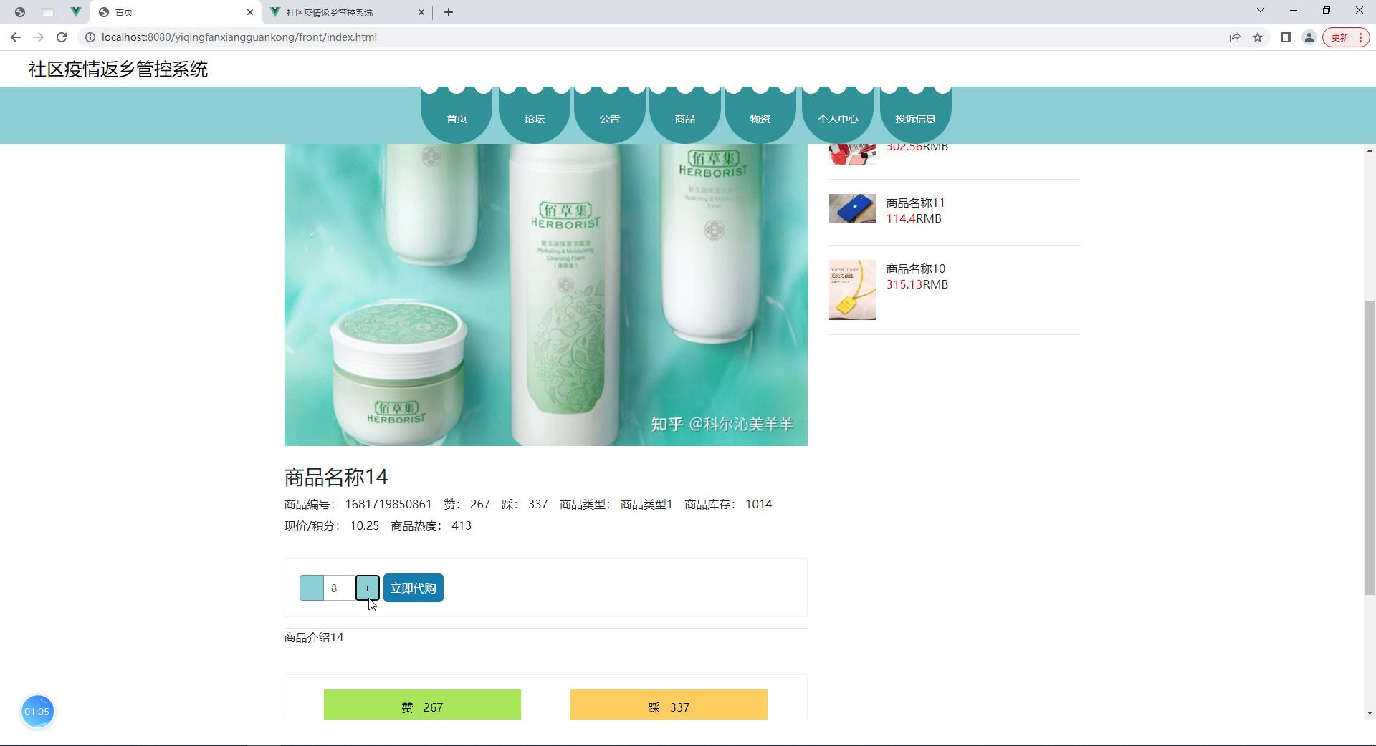Open the partially visible red product thumbnail
Viewport: 1376px width, 746px height.
[x=852, y=154]
